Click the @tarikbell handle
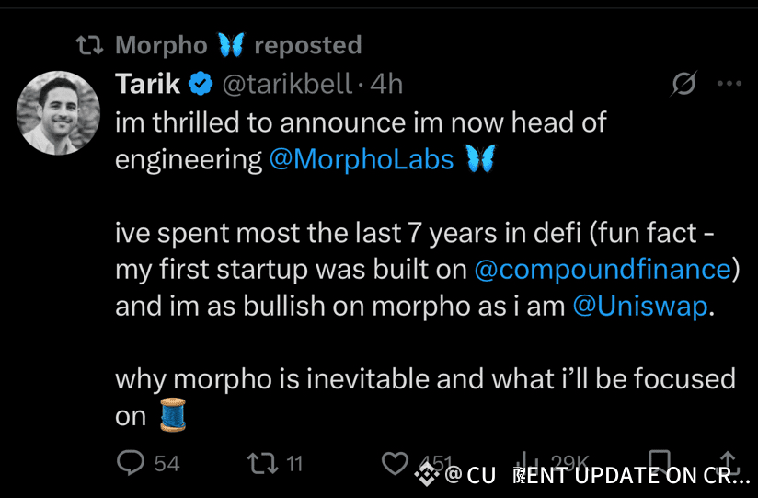 (286, 84)
